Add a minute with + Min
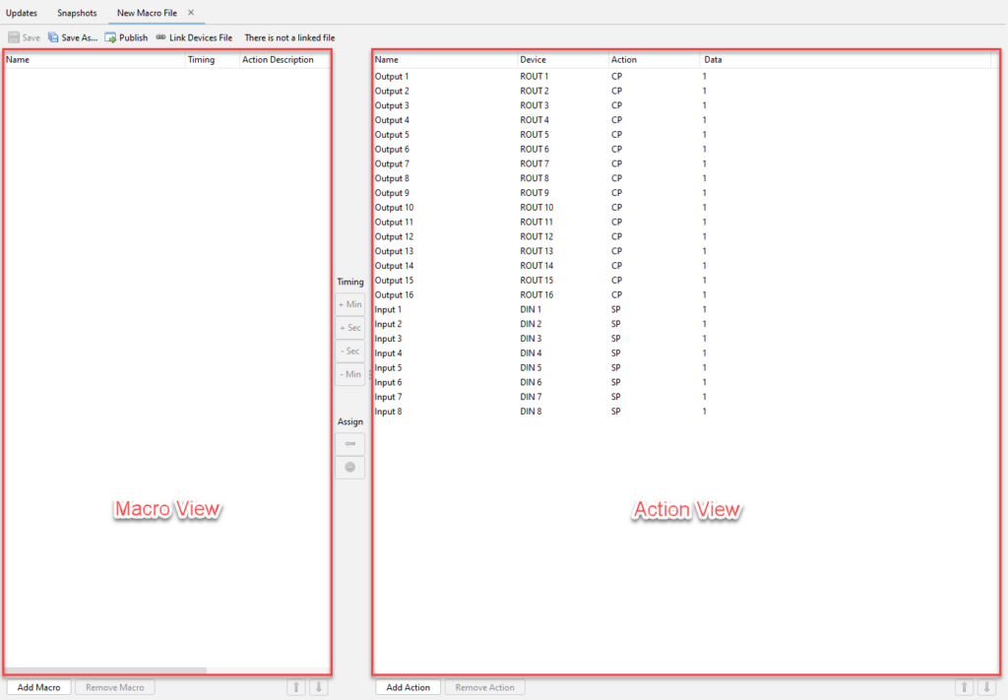The width and height of the screenshot is (1008, 700). pyautogui.click(x=350, y=304)
